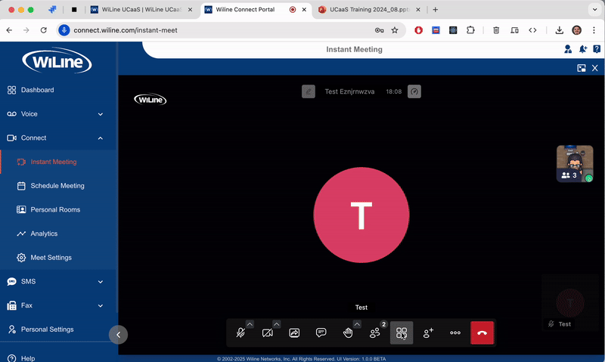Open notifications bell in the header
This screenshot has width=605, height=362.
click(x=582, y=49)
